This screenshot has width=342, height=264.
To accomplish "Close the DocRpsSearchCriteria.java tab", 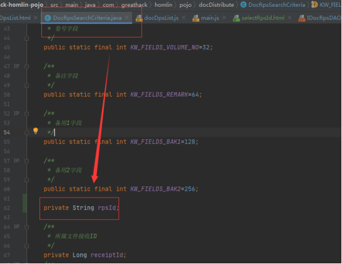I will click(127, 18).
